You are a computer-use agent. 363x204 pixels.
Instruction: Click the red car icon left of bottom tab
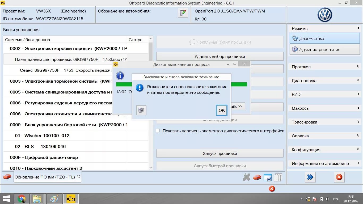point(7,177)
